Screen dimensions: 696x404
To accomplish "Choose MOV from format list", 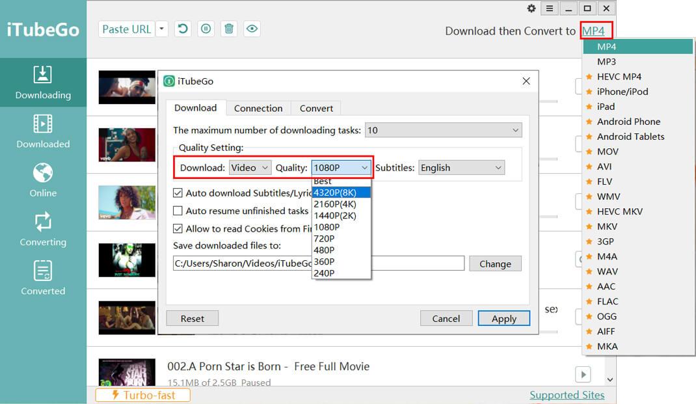I will pos(638,152).
